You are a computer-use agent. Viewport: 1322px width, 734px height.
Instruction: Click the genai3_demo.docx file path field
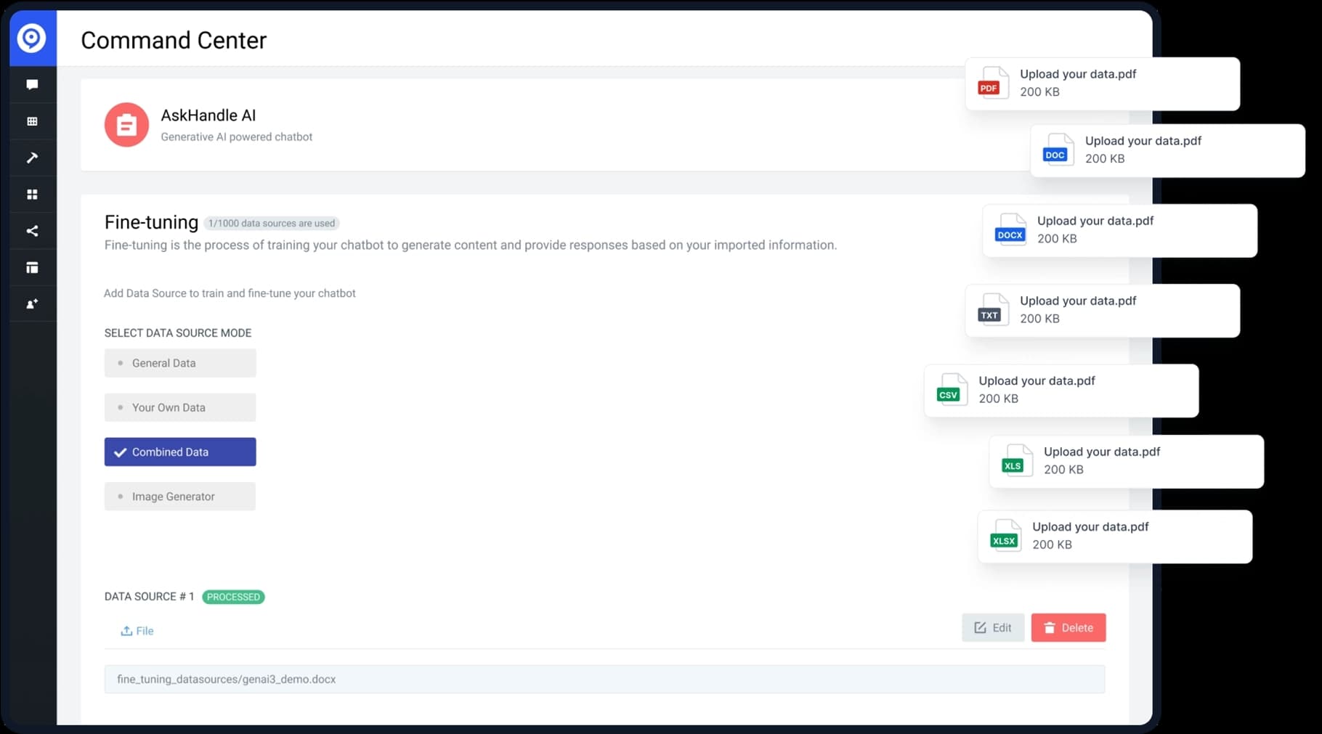604,680
